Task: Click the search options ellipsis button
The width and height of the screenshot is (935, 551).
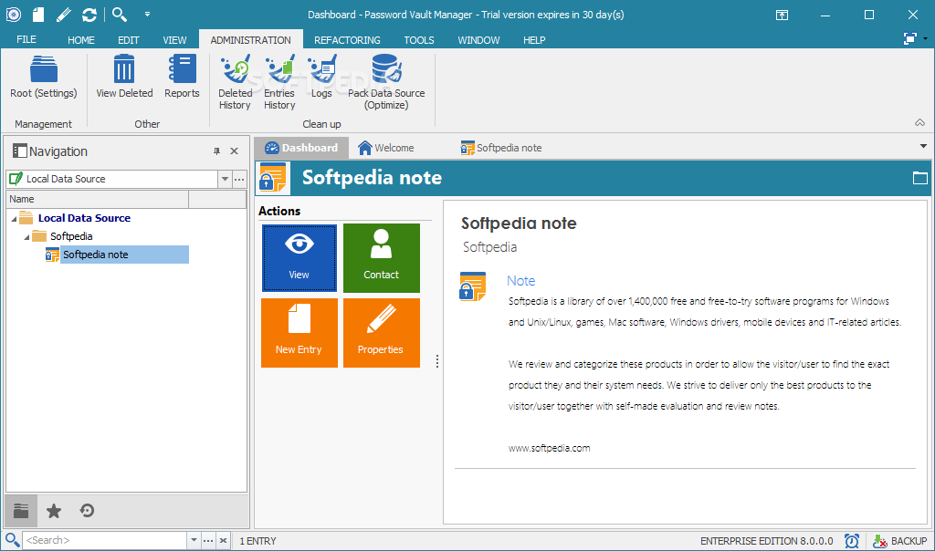Action: 208,540
